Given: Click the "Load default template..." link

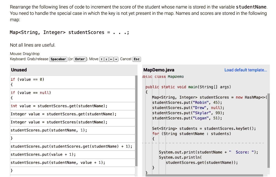Looking at the screenshot, I should click(246, 70).
